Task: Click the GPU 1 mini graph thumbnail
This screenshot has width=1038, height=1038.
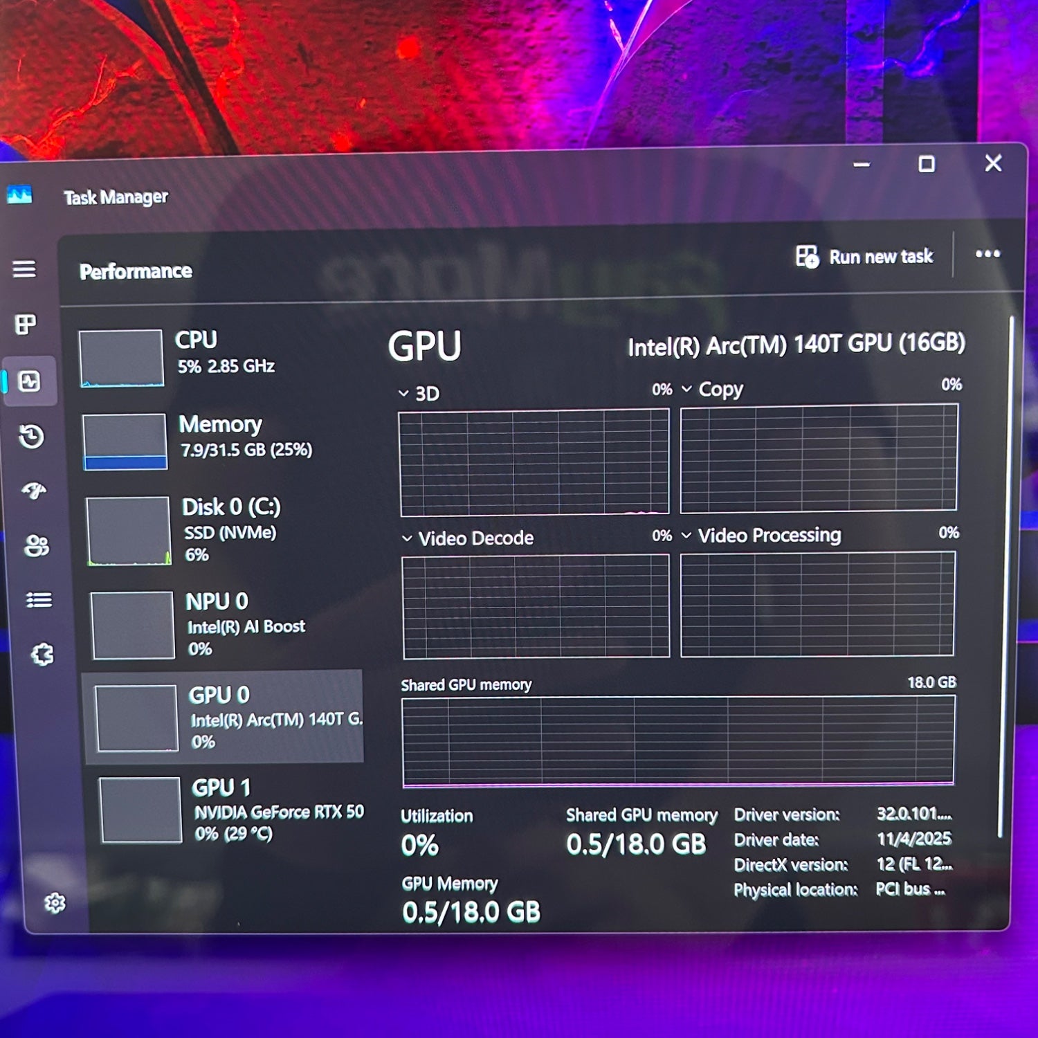Action: click(x=140, y=810)
